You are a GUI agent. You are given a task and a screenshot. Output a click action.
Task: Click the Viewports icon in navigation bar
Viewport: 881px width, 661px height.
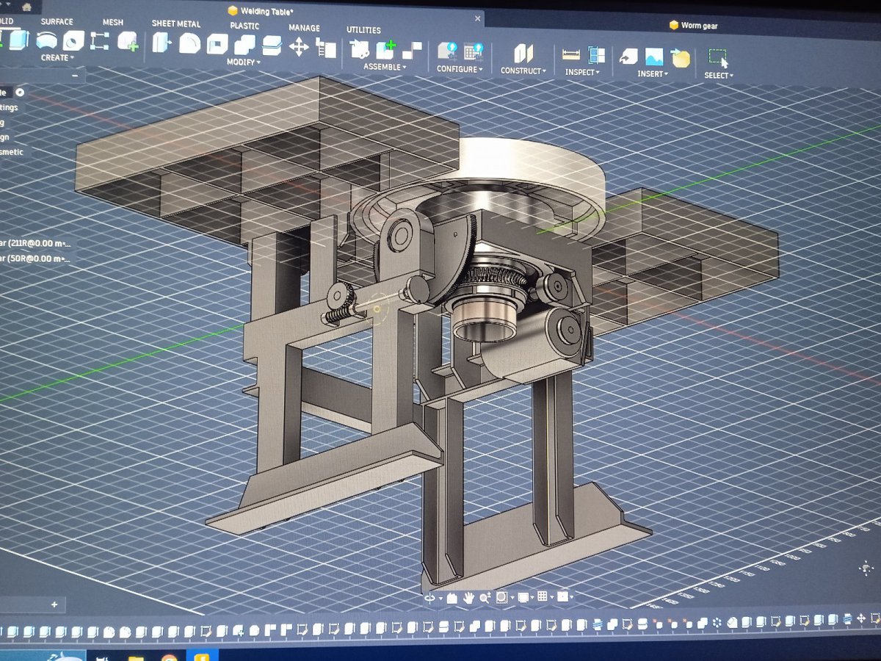click(562, 596)
